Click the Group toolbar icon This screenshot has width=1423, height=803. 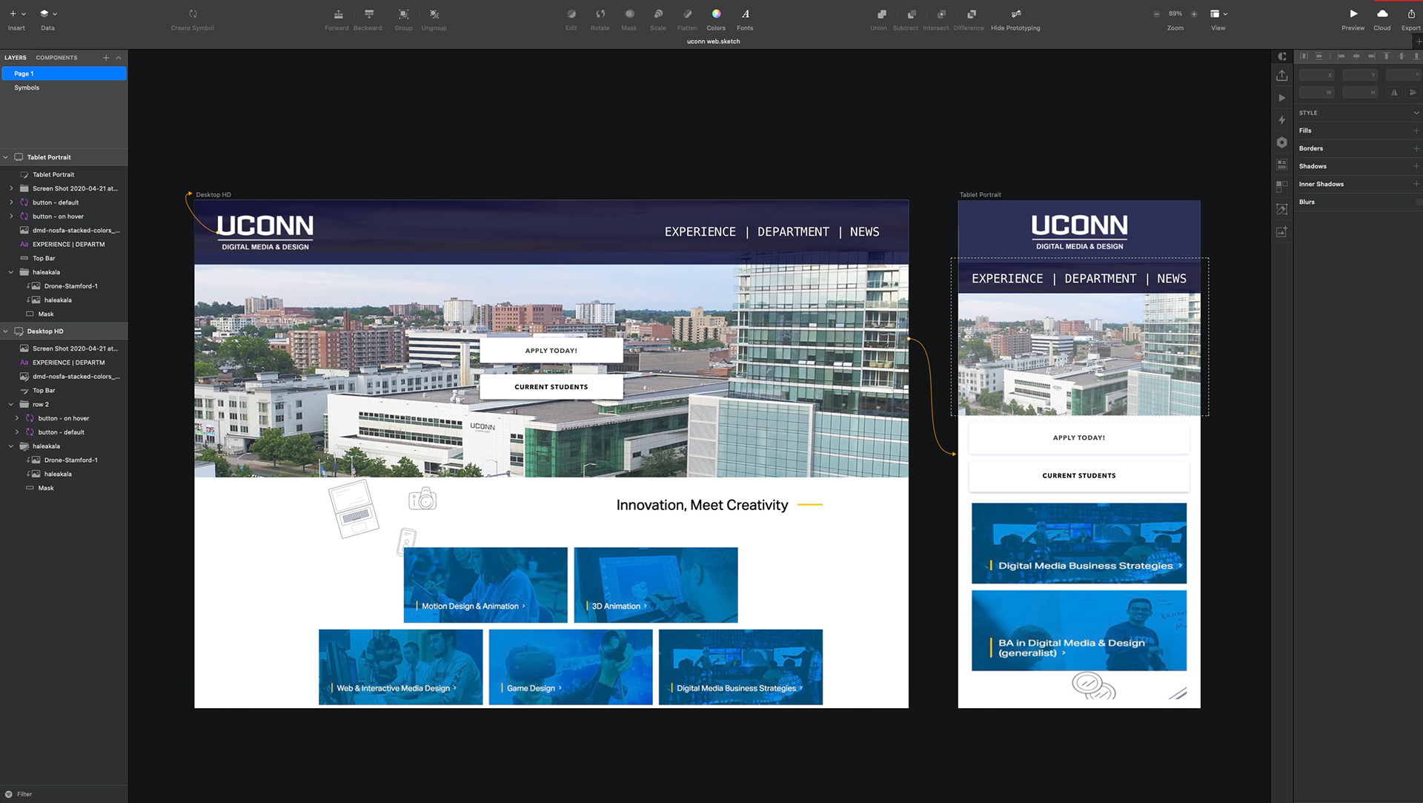[x=403, y=14]
